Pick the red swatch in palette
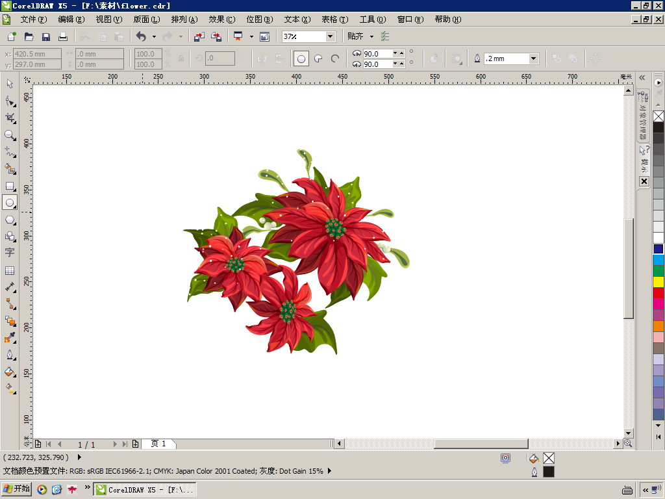The image size is (665, 499). (x=659, y=293)
